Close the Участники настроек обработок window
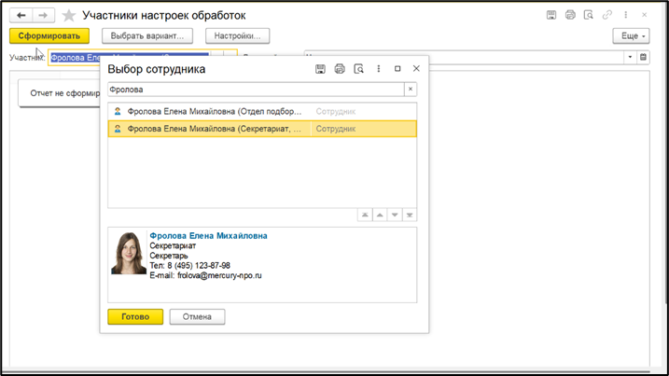The image size is (669, 376). click(x=644, y=15)
